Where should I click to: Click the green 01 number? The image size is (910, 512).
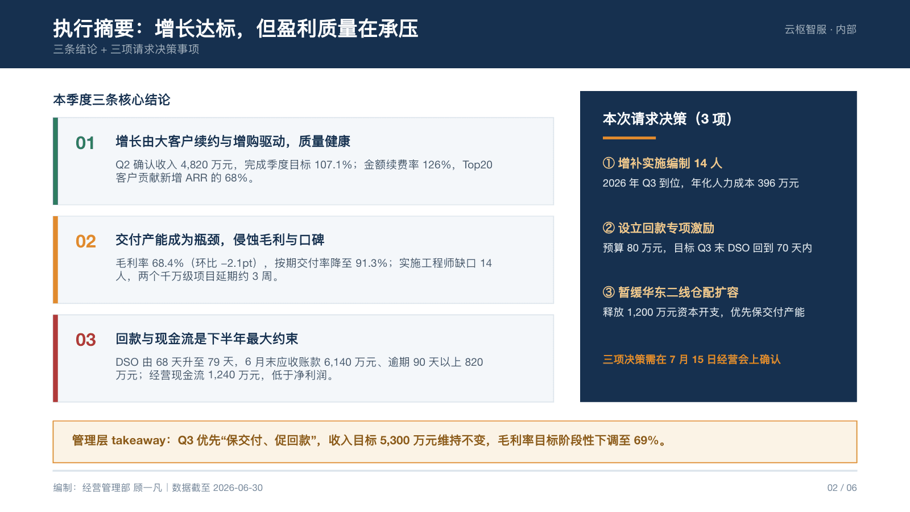click(85, 143)
